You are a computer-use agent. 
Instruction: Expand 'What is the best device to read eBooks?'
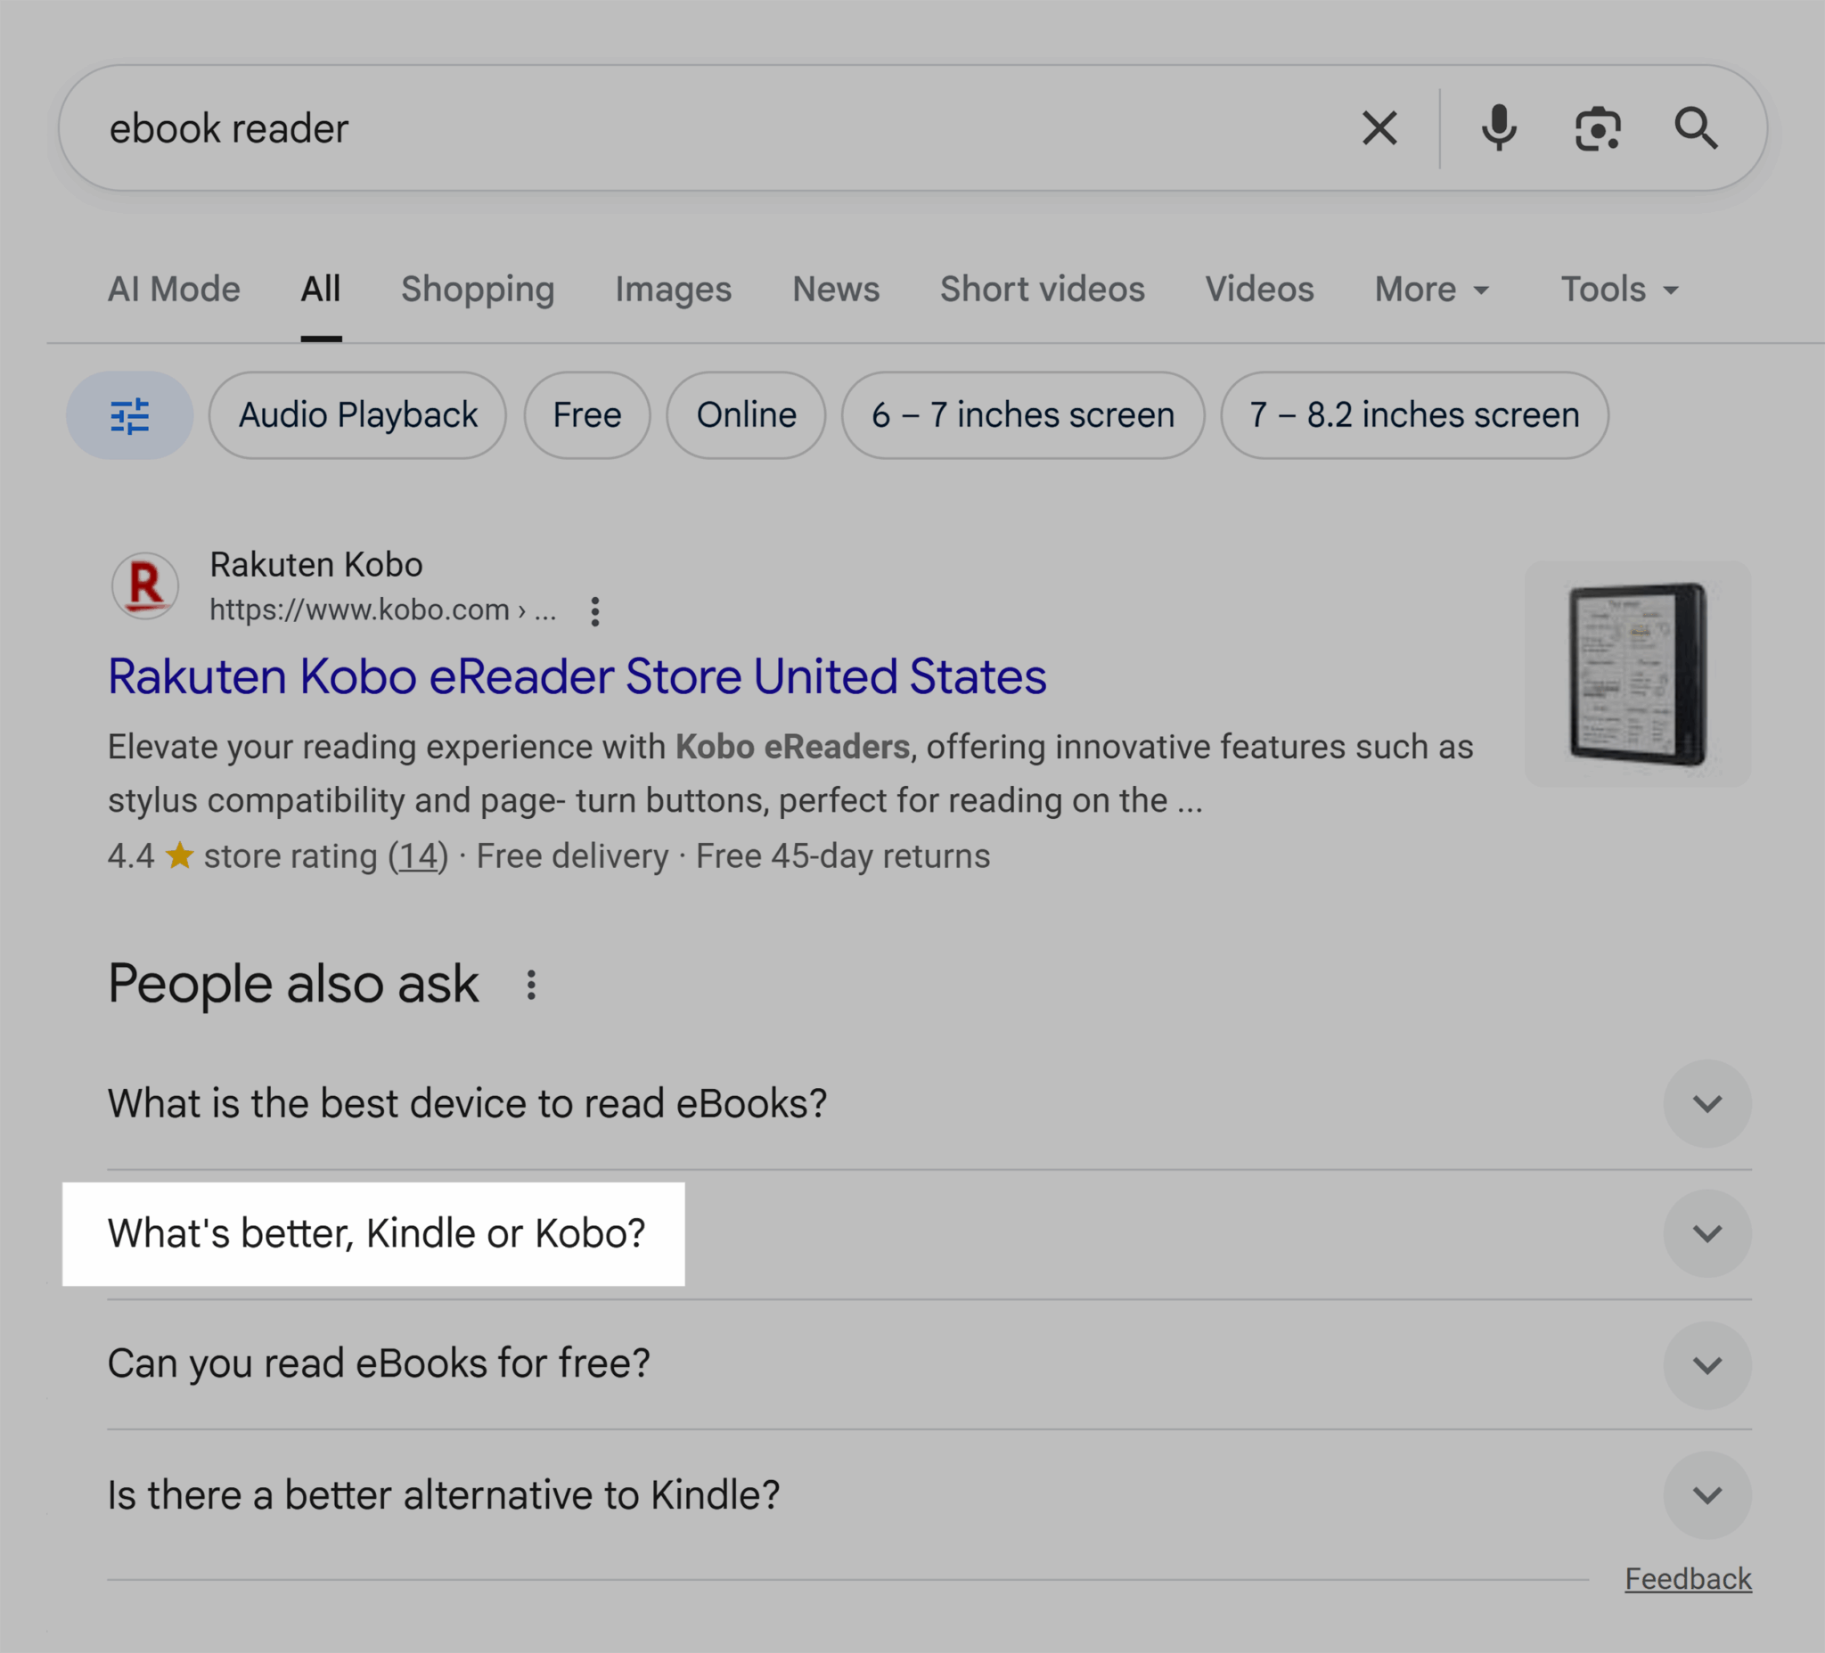point(929,1103)
